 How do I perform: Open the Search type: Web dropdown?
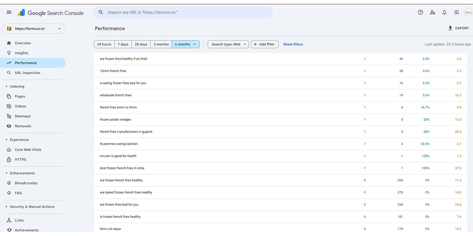tap(228, 44)
